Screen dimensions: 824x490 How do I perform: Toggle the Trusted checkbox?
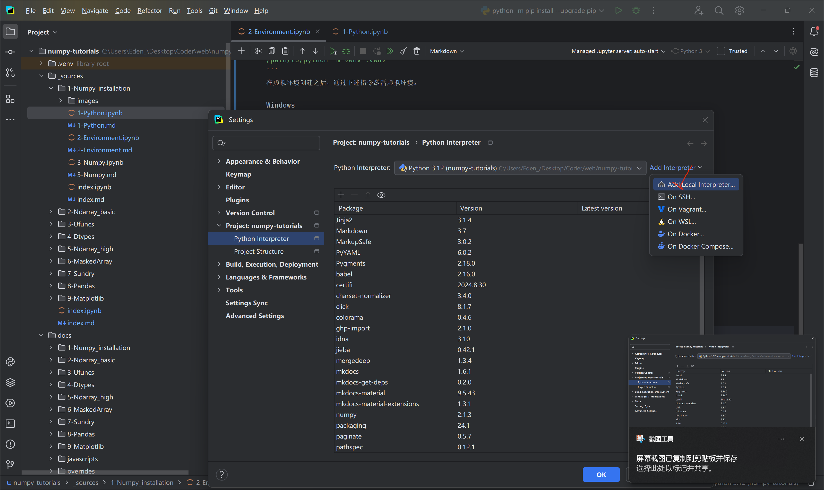click(x=721, y=51)
